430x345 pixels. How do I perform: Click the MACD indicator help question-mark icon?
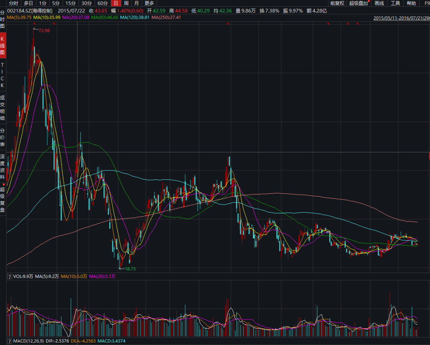click(x=9, y=341)
